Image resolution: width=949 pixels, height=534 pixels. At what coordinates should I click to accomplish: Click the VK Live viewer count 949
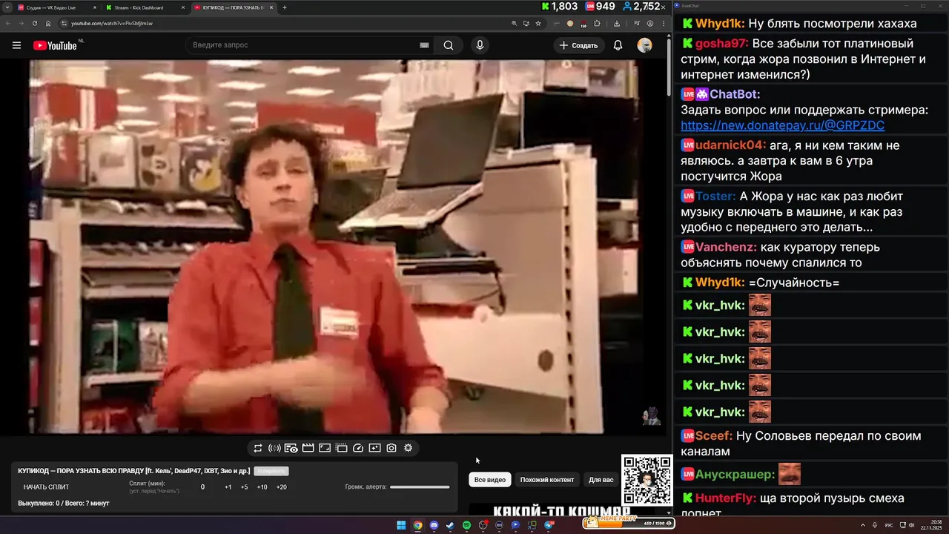(600, 7)
